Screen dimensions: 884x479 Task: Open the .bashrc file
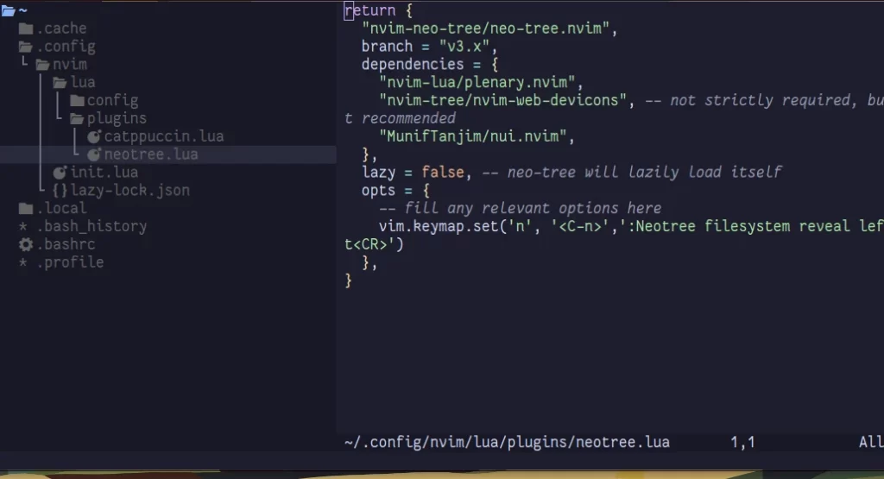pos(66,244)
